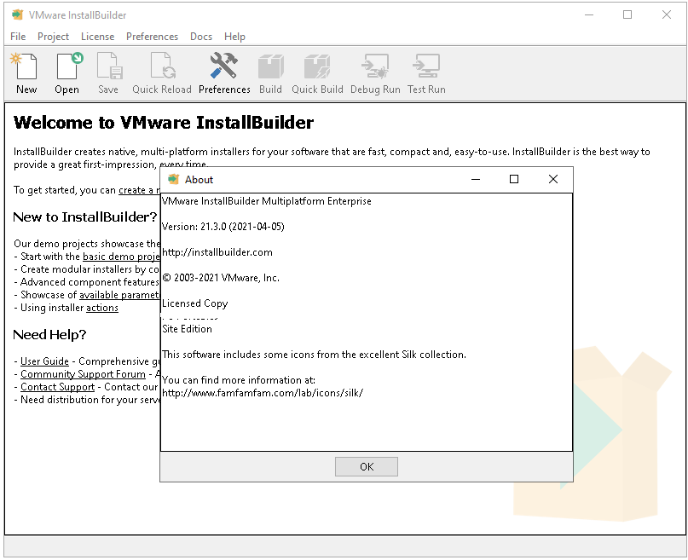Open the Contact Support link
688x560 pixels.
tap(57, 387)
